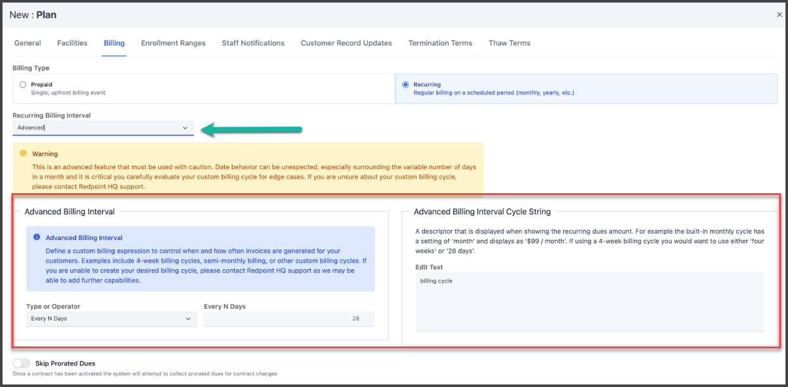788x387 pixels.
Task: Select the Recurring billing type radio
Action: pos(405,84)
